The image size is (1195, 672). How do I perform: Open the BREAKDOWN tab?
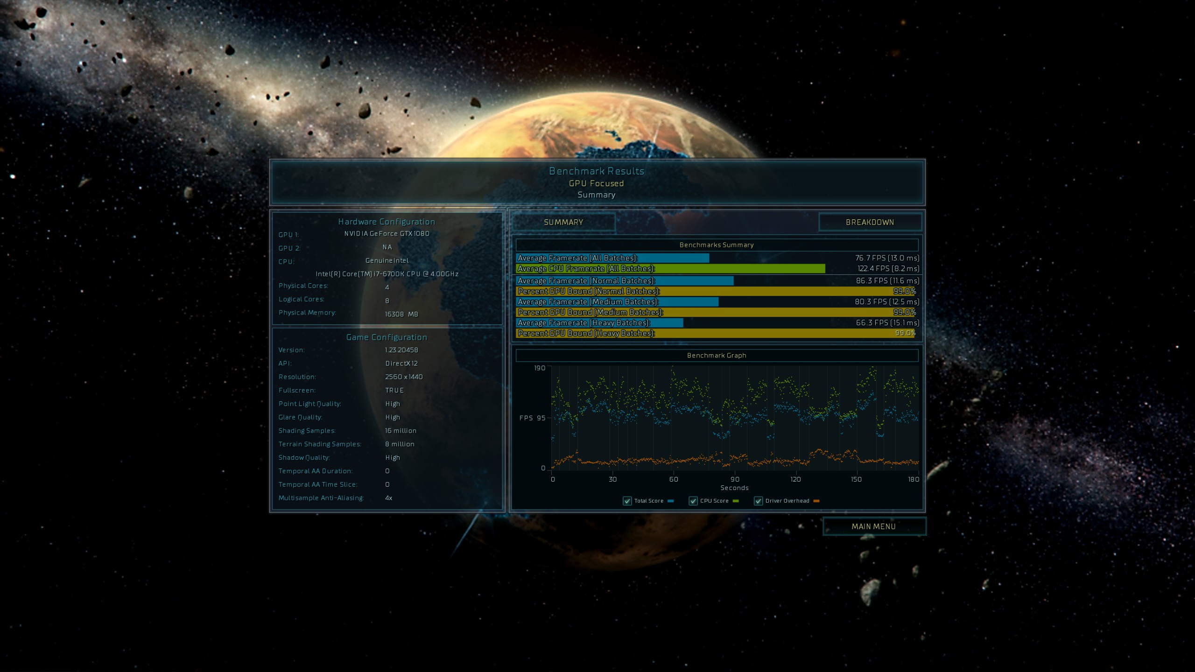click(x=870, y=222)
